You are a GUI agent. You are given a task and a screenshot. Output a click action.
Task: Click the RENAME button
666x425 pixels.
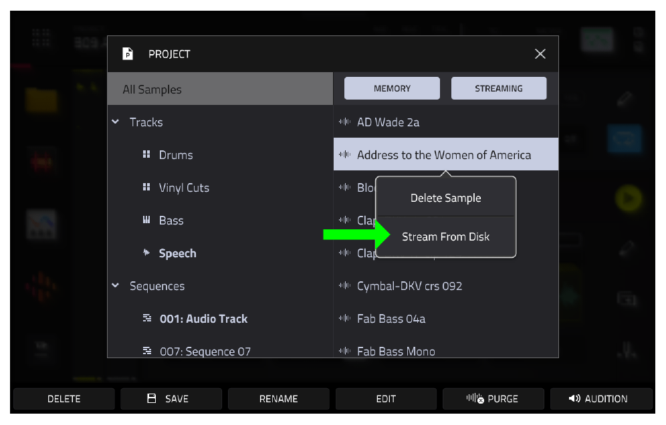[279, 399]
